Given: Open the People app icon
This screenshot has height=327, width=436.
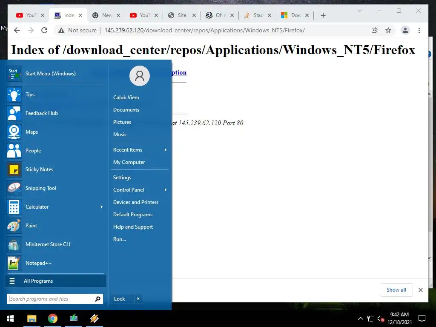Looking at the screenshot, I should 14,150.
